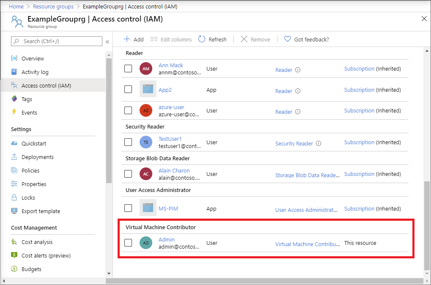Open Resource groups breadcrumb
The image size is (431, 285).
point(53,6)
